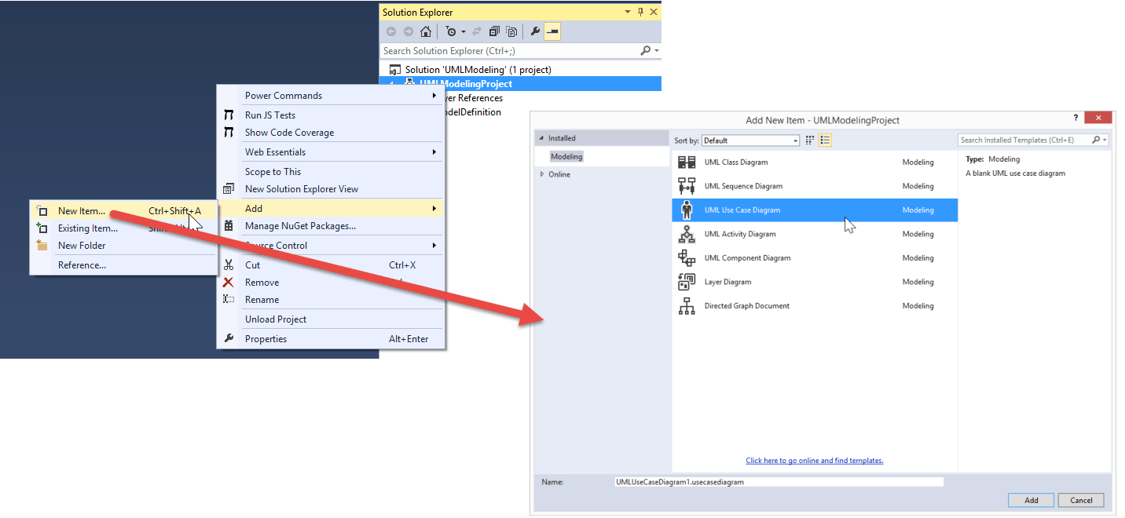Close the Add New Item dialog

1098,118
